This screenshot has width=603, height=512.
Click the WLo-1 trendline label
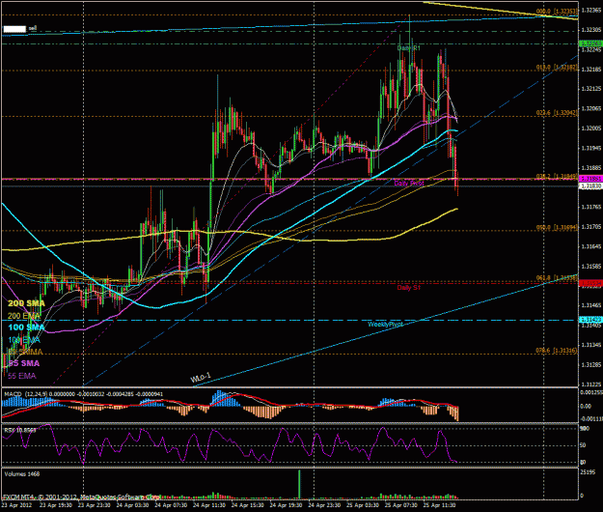point(201,378)
